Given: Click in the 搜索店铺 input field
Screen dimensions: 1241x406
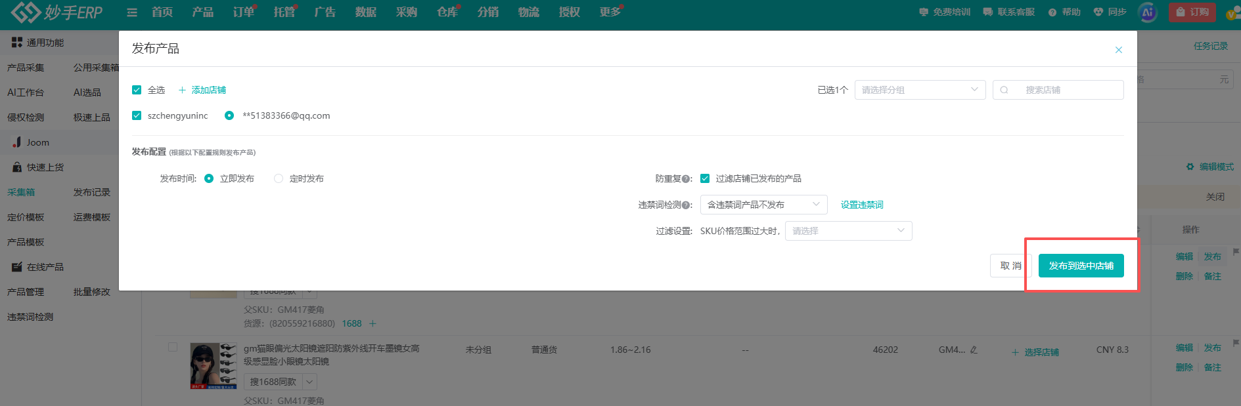Looking at the screenshot, I should (1058, 90).
